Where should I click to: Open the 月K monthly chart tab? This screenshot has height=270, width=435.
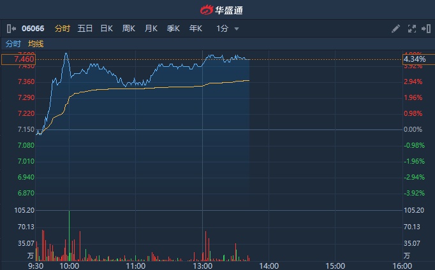(x=151, y=29)
